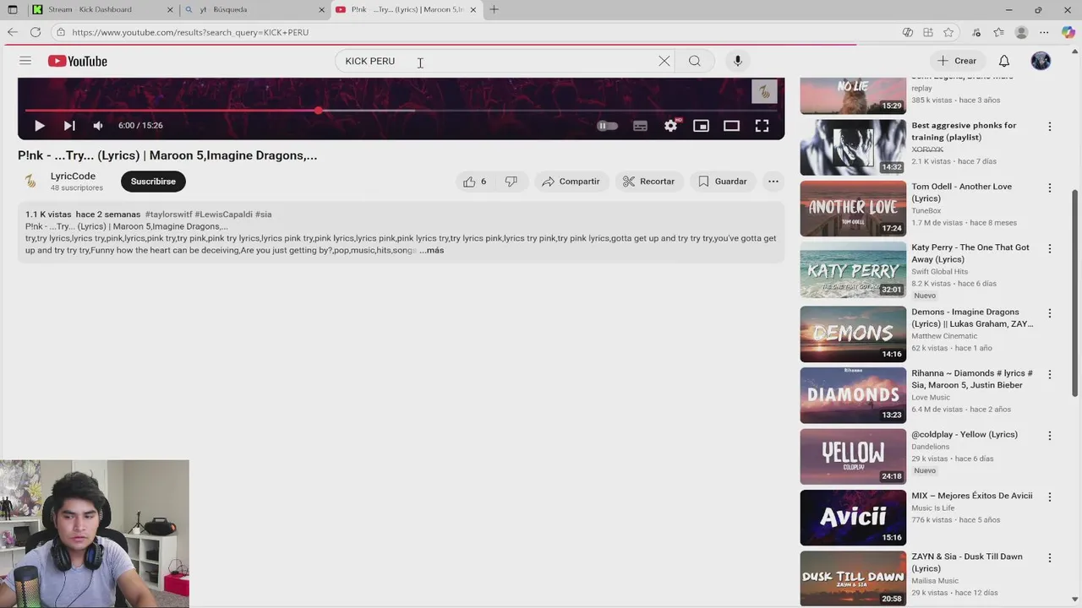Go to the YouTube home logo
This screenshot has height=608, width=1082.
[x=77, y=61]
